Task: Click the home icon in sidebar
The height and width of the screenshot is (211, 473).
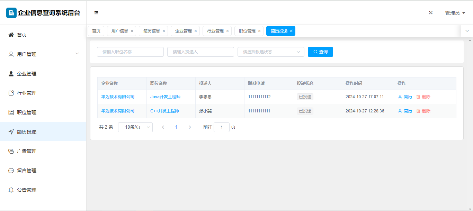Action: [x=11, y=35]
